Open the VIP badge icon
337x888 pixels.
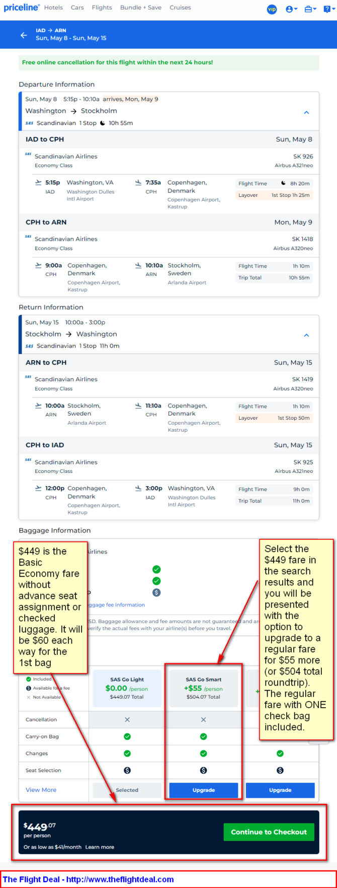tap(272, 9)
